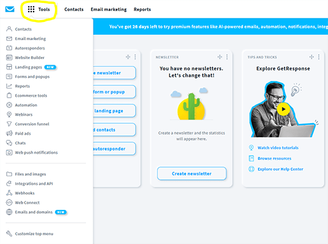Click the Website Builder icon

(9, 57)
